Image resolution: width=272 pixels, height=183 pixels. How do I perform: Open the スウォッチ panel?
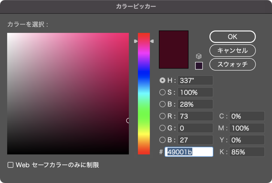232,64
